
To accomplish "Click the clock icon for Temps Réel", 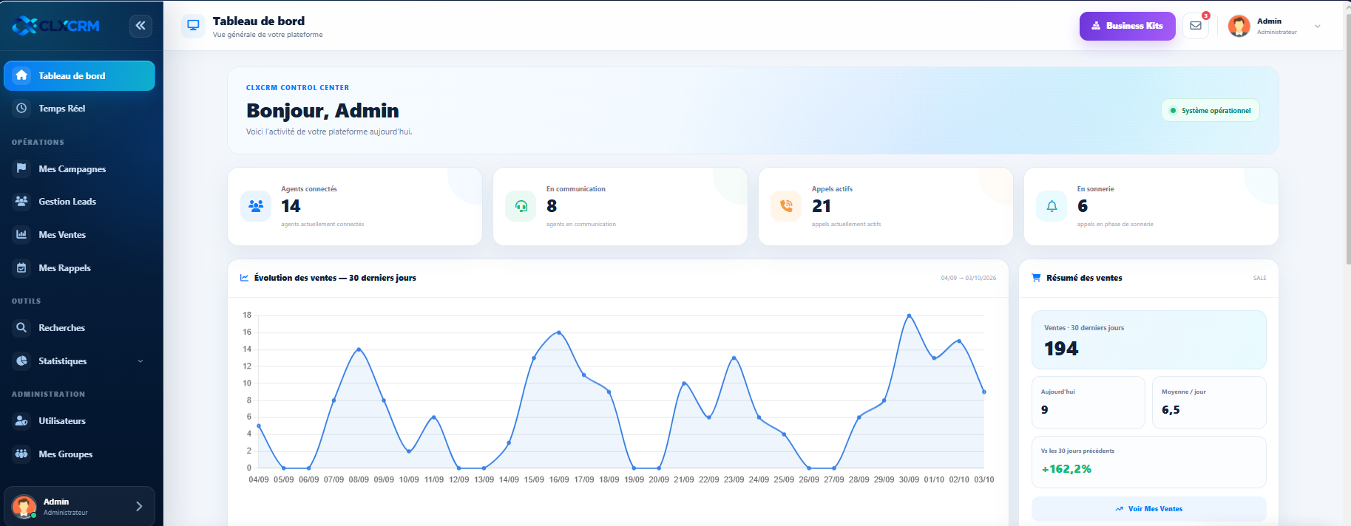I will [21, 108].
